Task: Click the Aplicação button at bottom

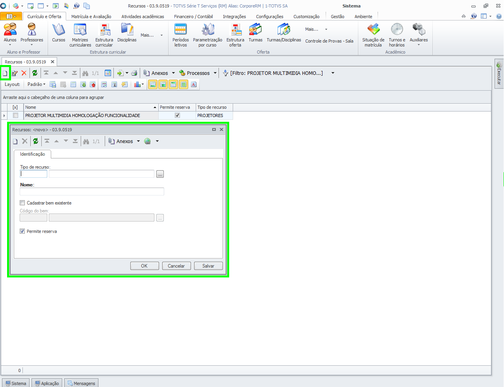Action: click(47, 383)
